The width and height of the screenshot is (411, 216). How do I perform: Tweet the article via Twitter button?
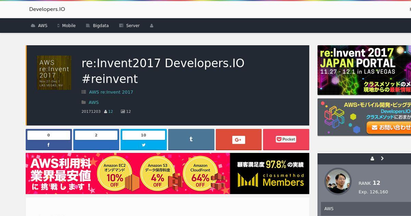[x=144, y=140]
